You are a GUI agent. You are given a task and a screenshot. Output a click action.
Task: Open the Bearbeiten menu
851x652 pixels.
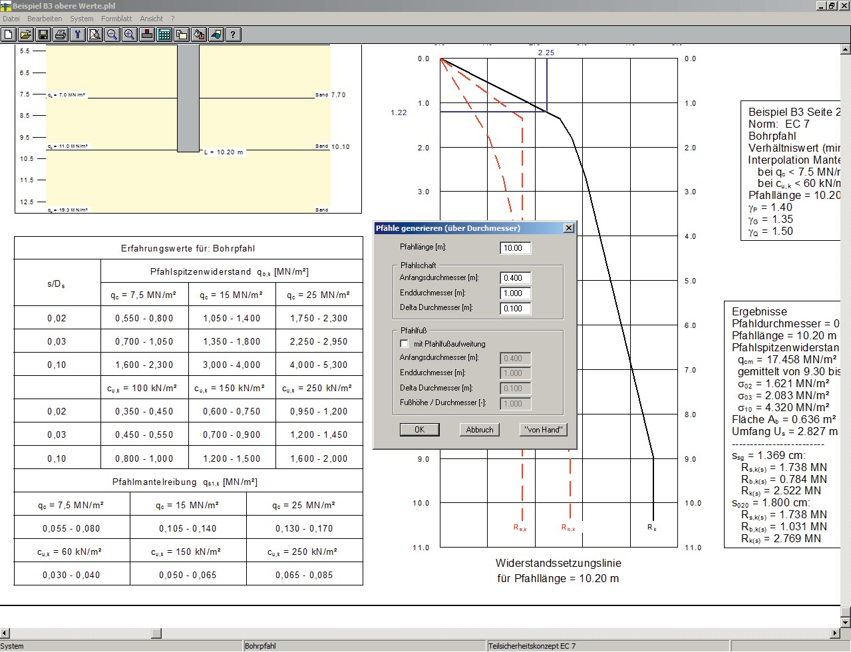(x=45, y=19)
